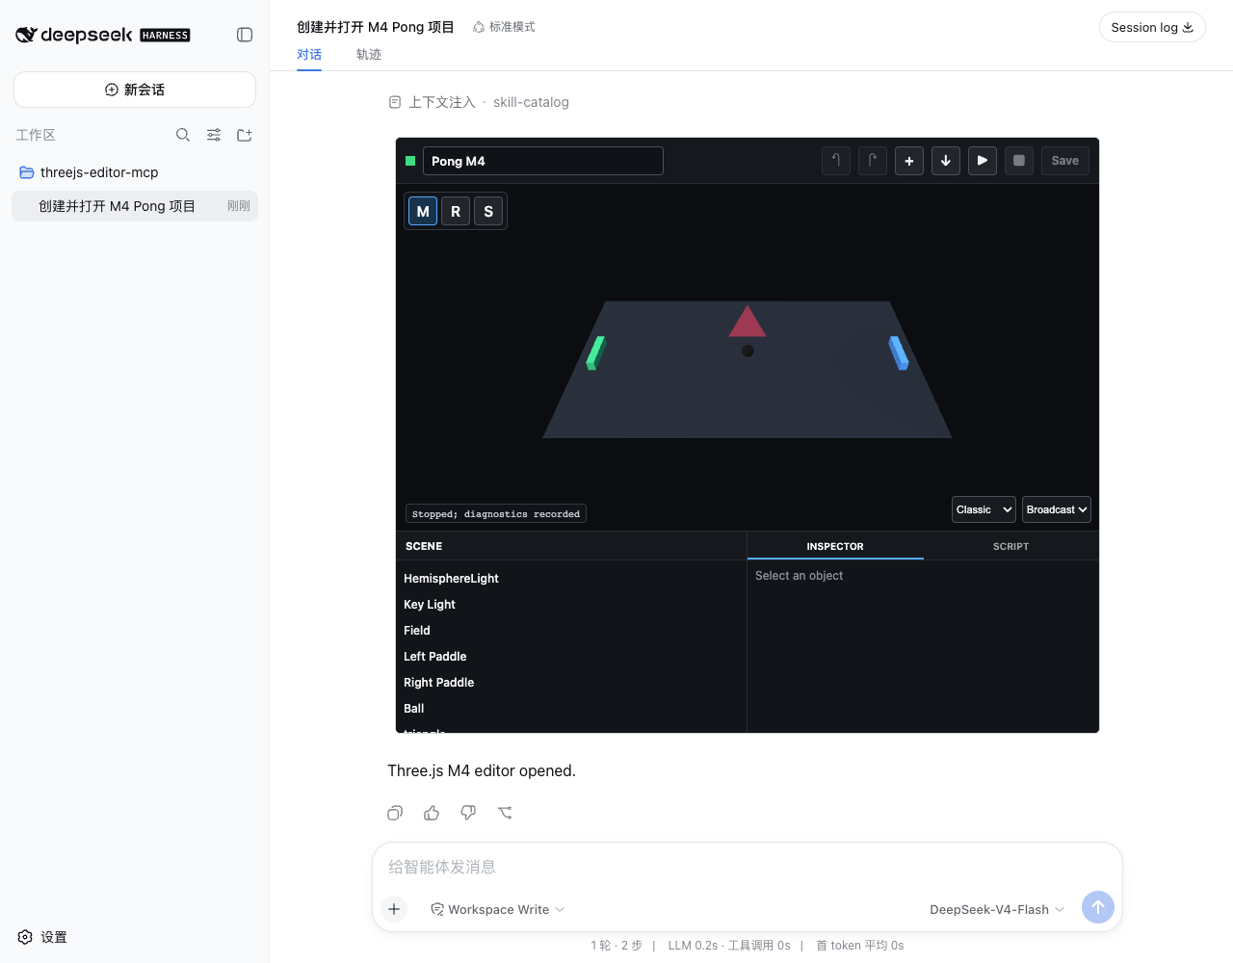
Task: Open the Workspace Write permission dropdown
Action: pos(497,909)
